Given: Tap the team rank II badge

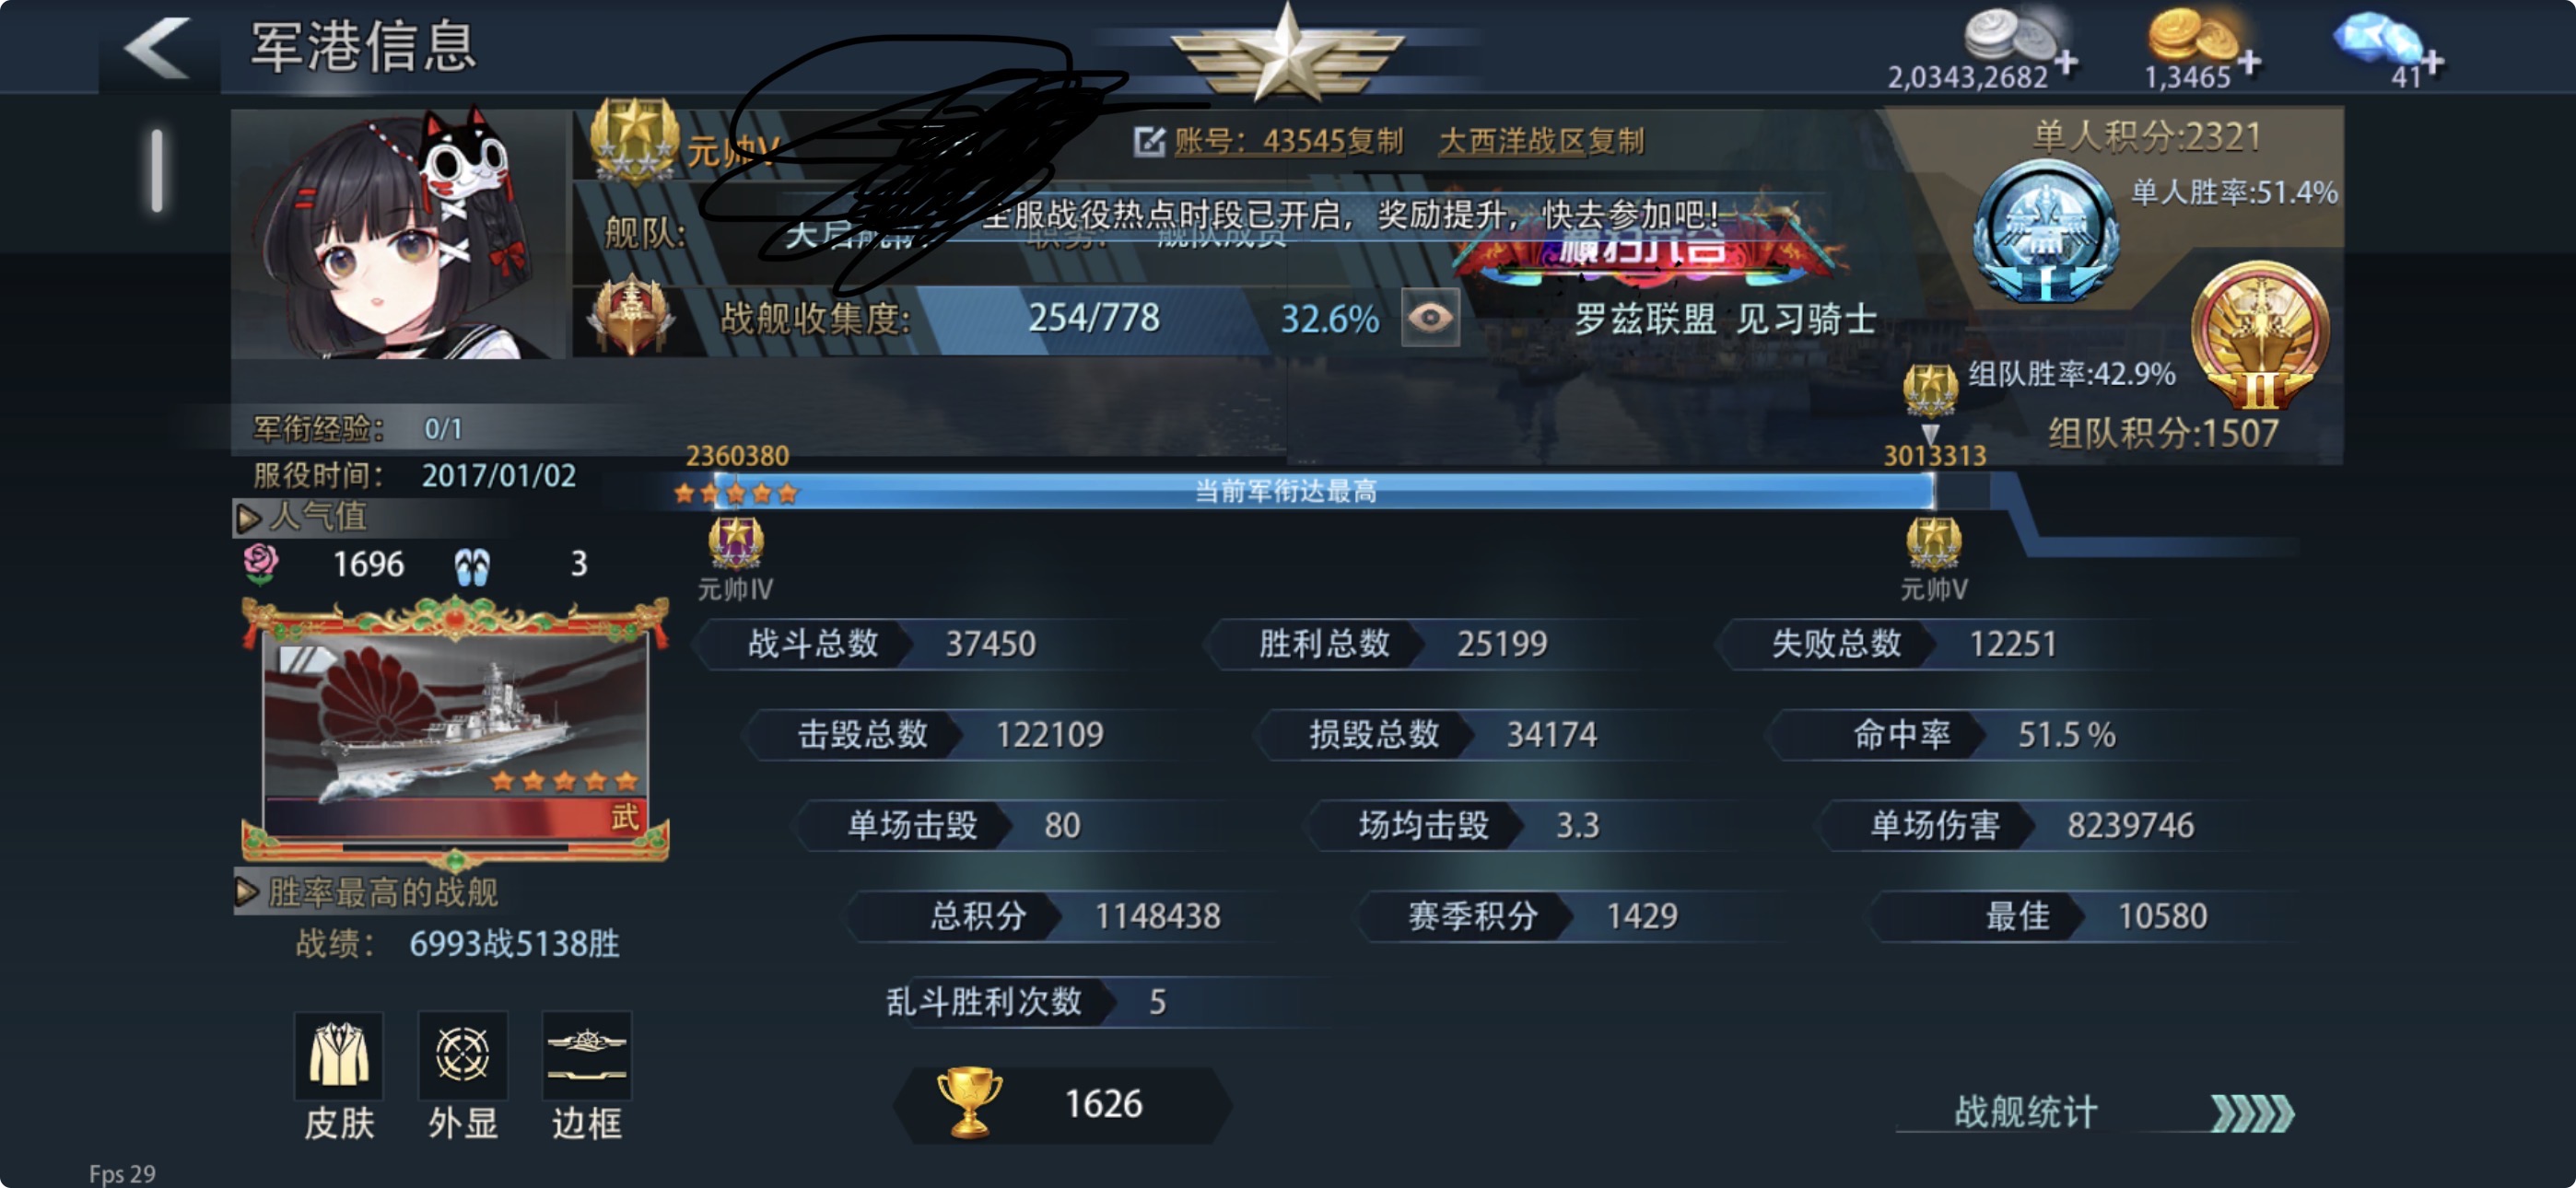Looking at the screenshot, I should tap(2259, 336).
